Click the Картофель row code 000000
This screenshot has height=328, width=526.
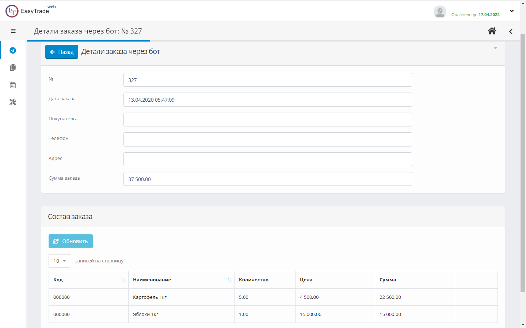tap(88, 297)
